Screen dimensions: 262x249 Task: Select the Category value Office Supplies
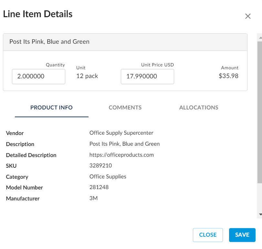pyautogui.click(x=108, y=176)
